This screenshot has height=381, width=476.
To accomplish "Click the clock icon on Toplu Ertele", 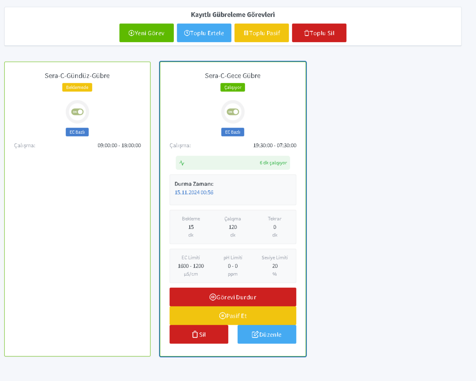I will click(187, 33).
